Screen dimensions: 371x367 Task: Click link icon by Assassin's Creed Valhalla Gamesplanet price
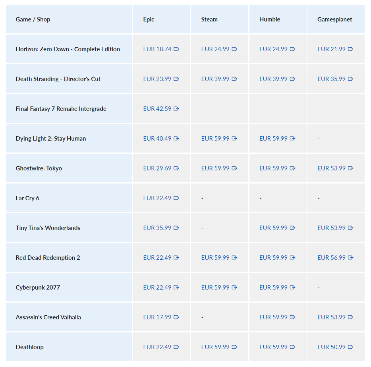[x=350, y=317]
